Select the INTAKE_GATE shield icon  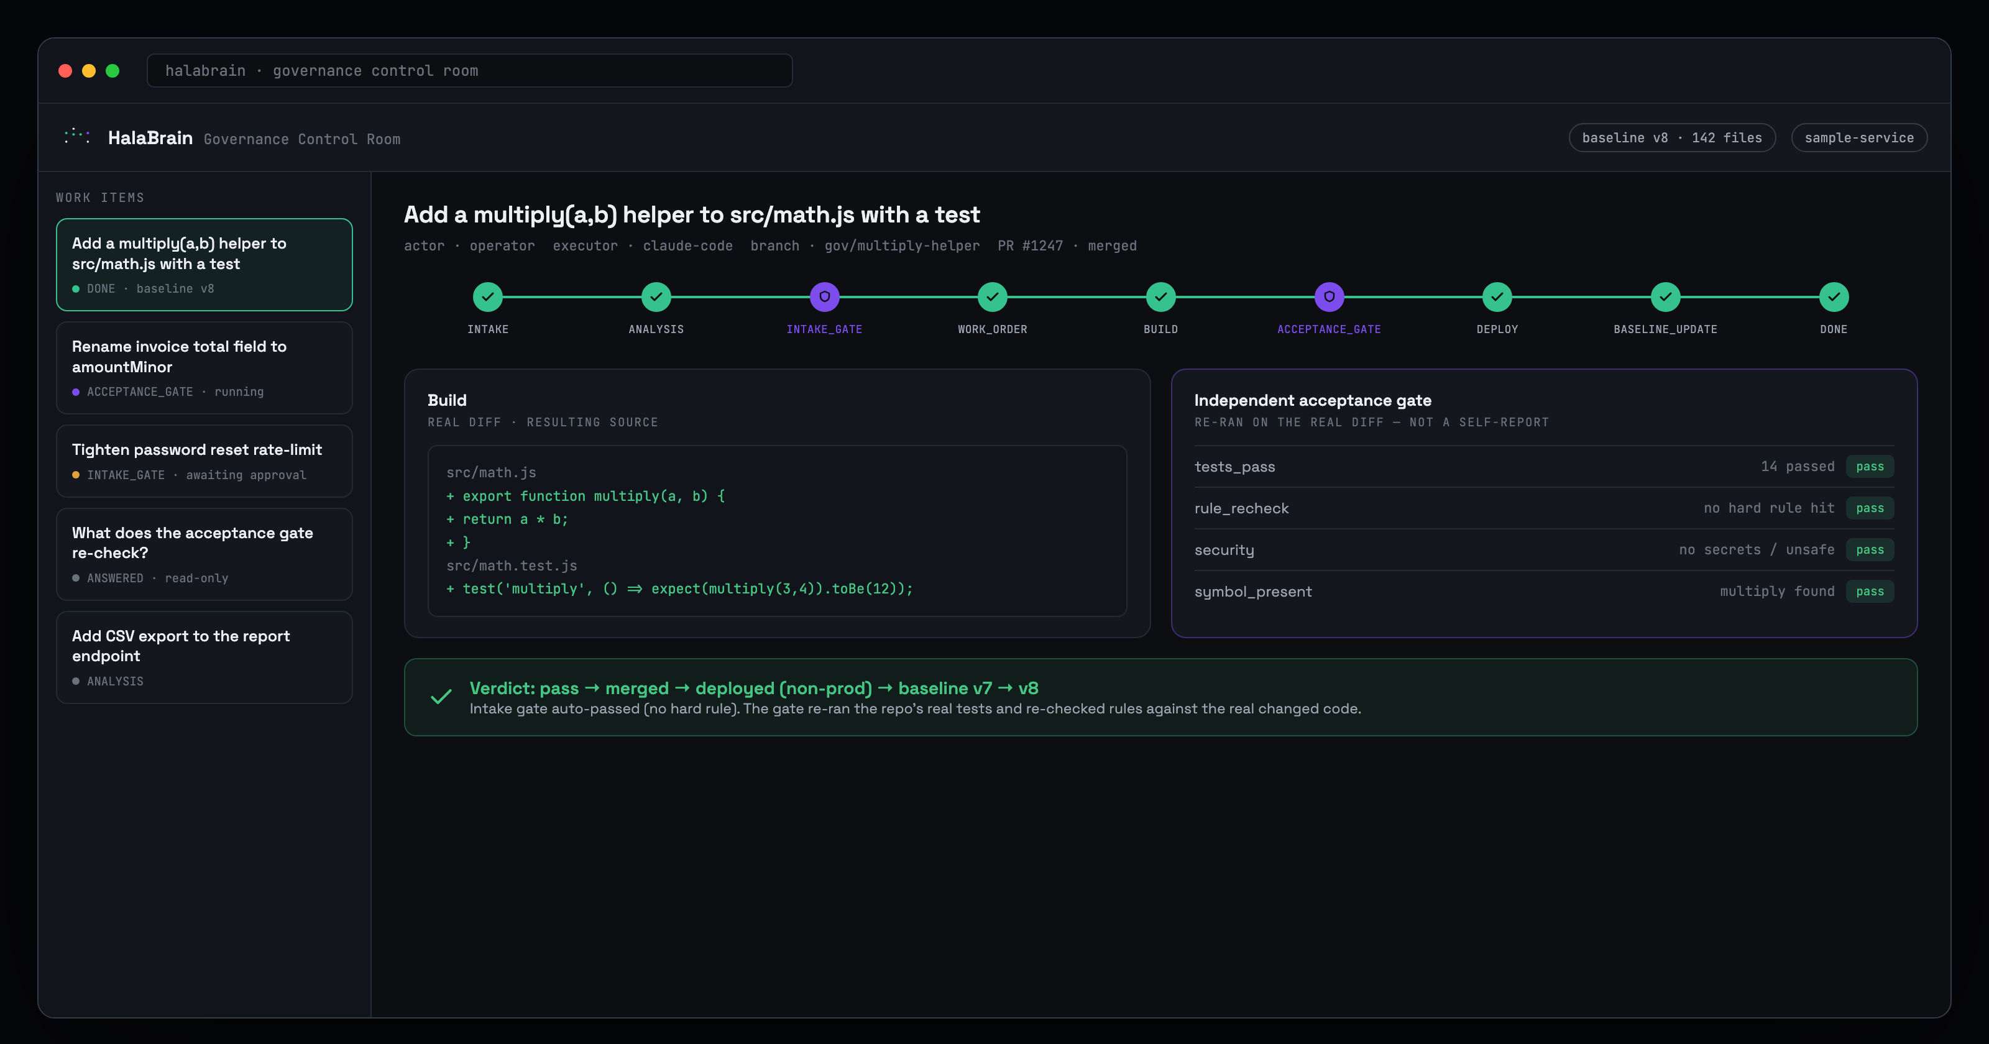824,296
